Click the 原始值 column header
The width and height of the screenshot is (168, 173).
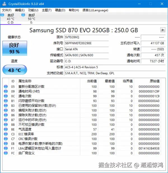(148, 81)
